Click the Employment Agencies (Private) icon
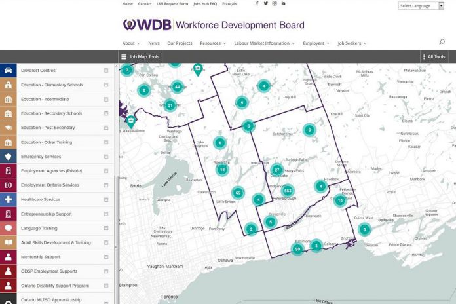 pos(8,171)
